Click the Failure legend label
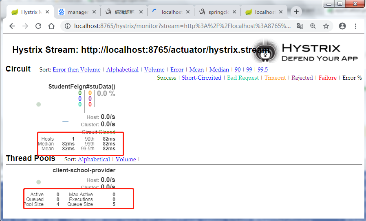Image resolution: width=366 pixels, height=221 pixels. pos(328,78)
